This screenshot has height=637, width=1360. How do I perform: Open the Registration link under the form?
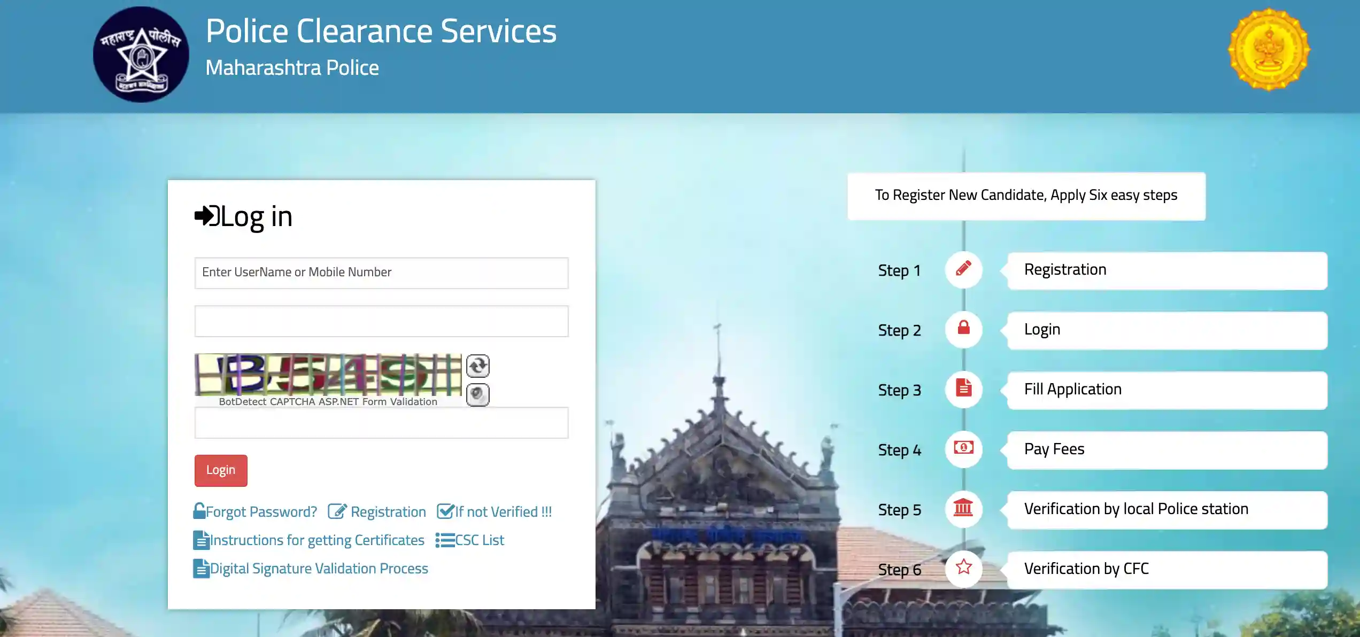(x=388, y=512)
